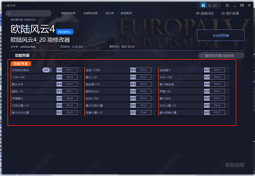Select the 腐败设为0 feature label
The height and width of the screenshot is (176, 255).
(92, 92)
